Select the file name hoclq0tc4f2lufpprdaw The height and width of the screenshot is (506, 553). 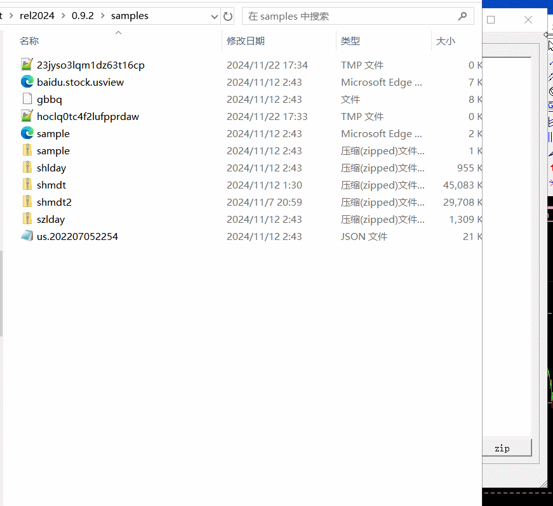pyautogui.click(x=88, y=117)
